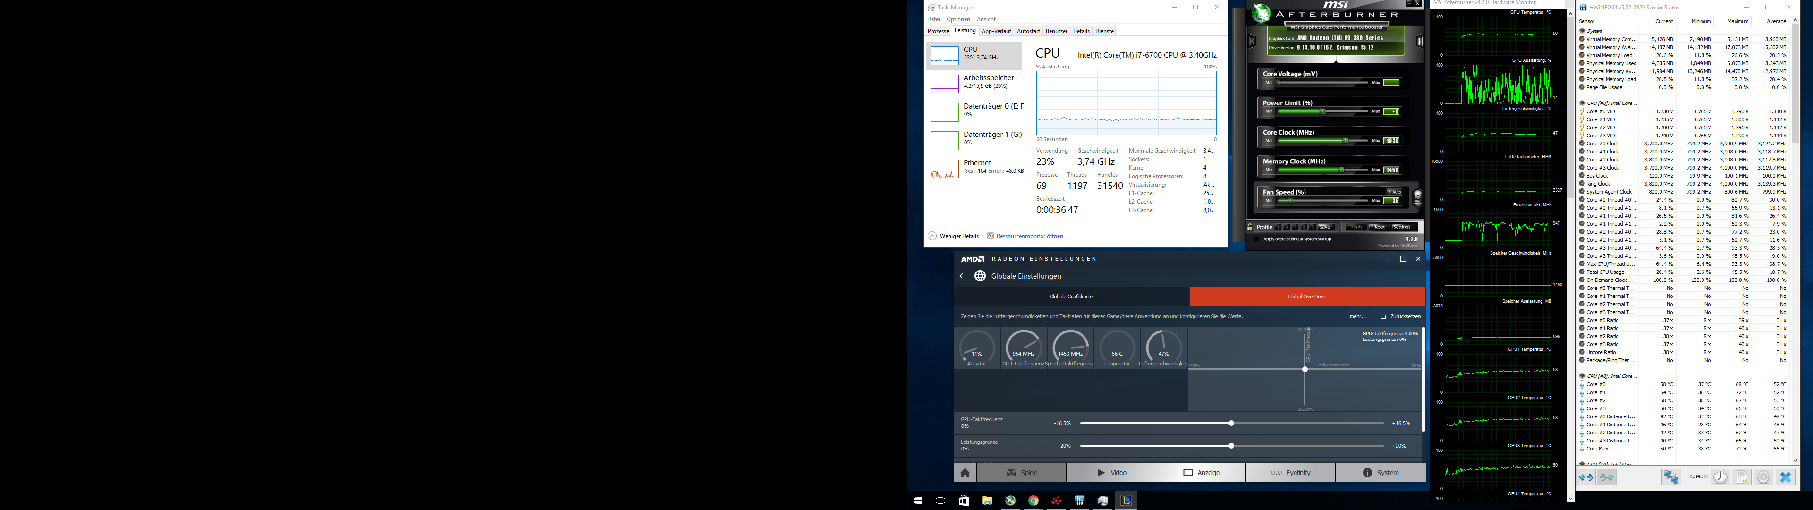Switch to App-Verlauf tab in Task Manager
The height and width of the screenshot is (510, 1813).
[x=996, y=31]
